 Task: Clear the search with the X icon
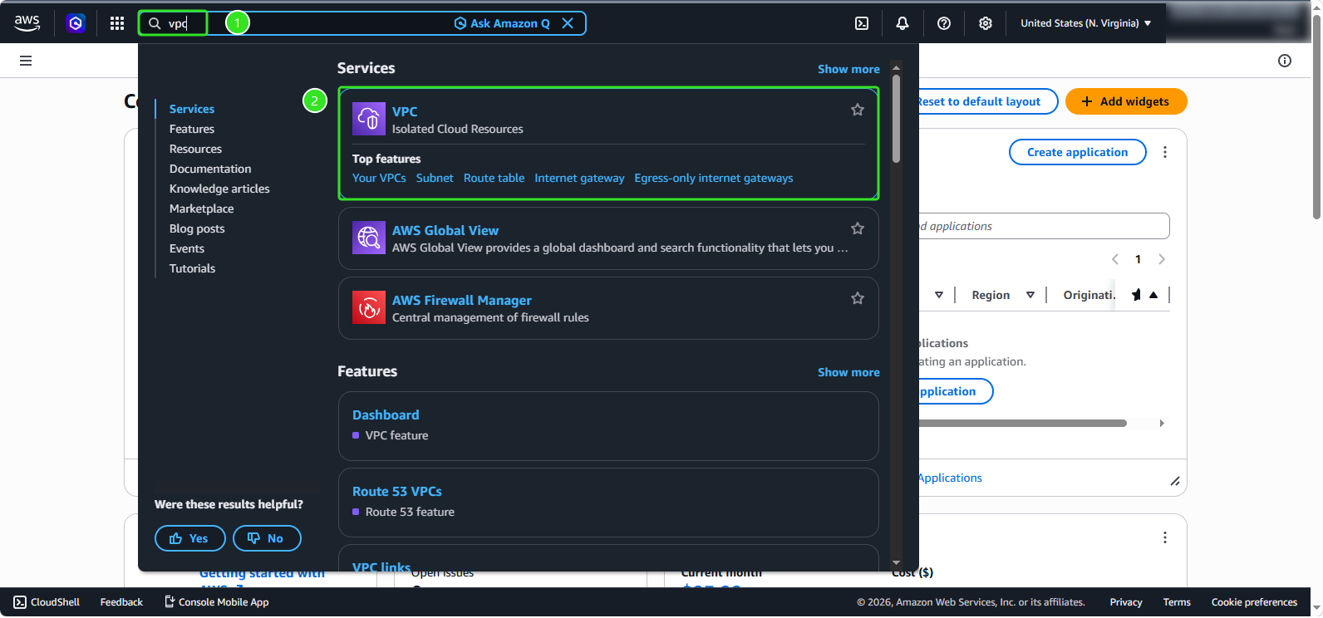point(568,23)
